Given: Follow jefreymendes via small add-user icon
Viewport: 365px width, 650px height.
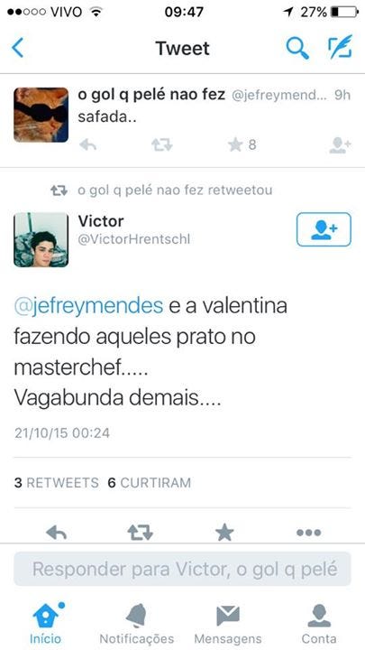Looking at the screenshot, I should coord(340,145).
